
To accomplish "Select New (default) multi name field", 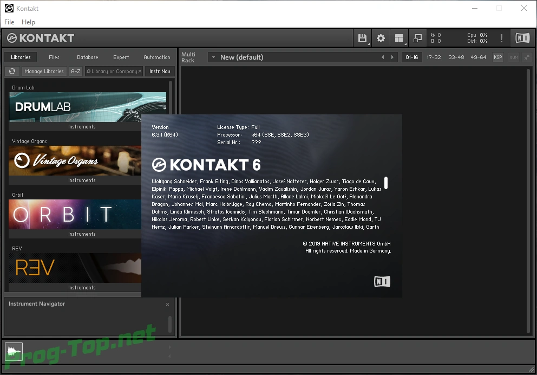I will pyautogui.click(x=242, y=57).
